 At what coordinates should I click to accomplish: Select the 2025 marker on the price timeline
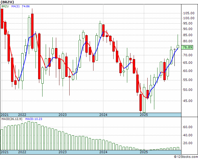[144, 115]
